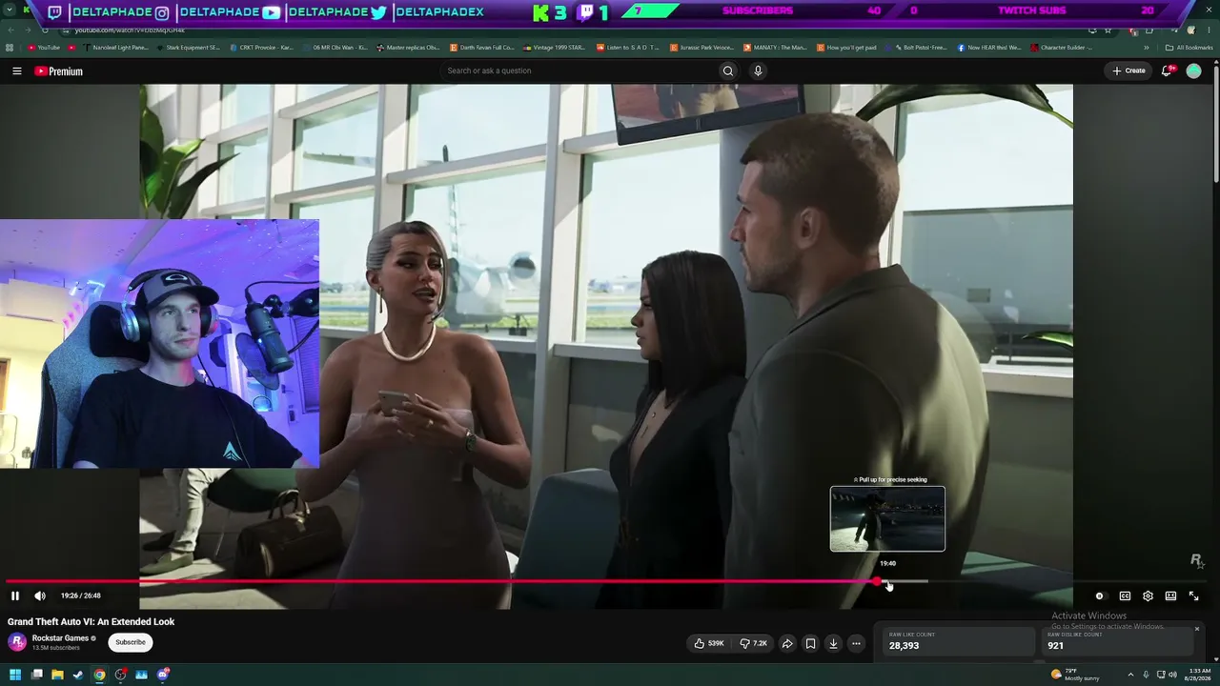Save video to playlist
Screen dimensions: 1220x686
point(810,643)
